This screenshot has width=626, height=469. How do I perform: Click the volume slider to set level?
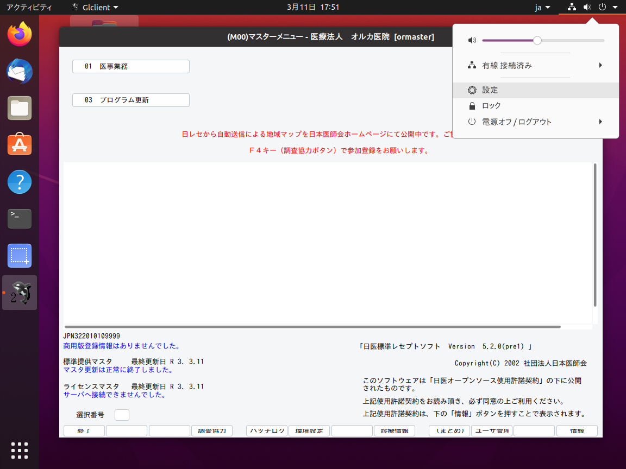point(537,40)
